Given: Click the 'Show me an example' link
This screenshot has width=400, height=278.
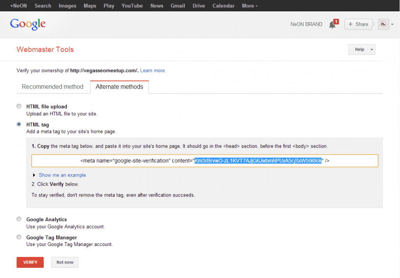Looking at the screenshot, I should 62,175.
